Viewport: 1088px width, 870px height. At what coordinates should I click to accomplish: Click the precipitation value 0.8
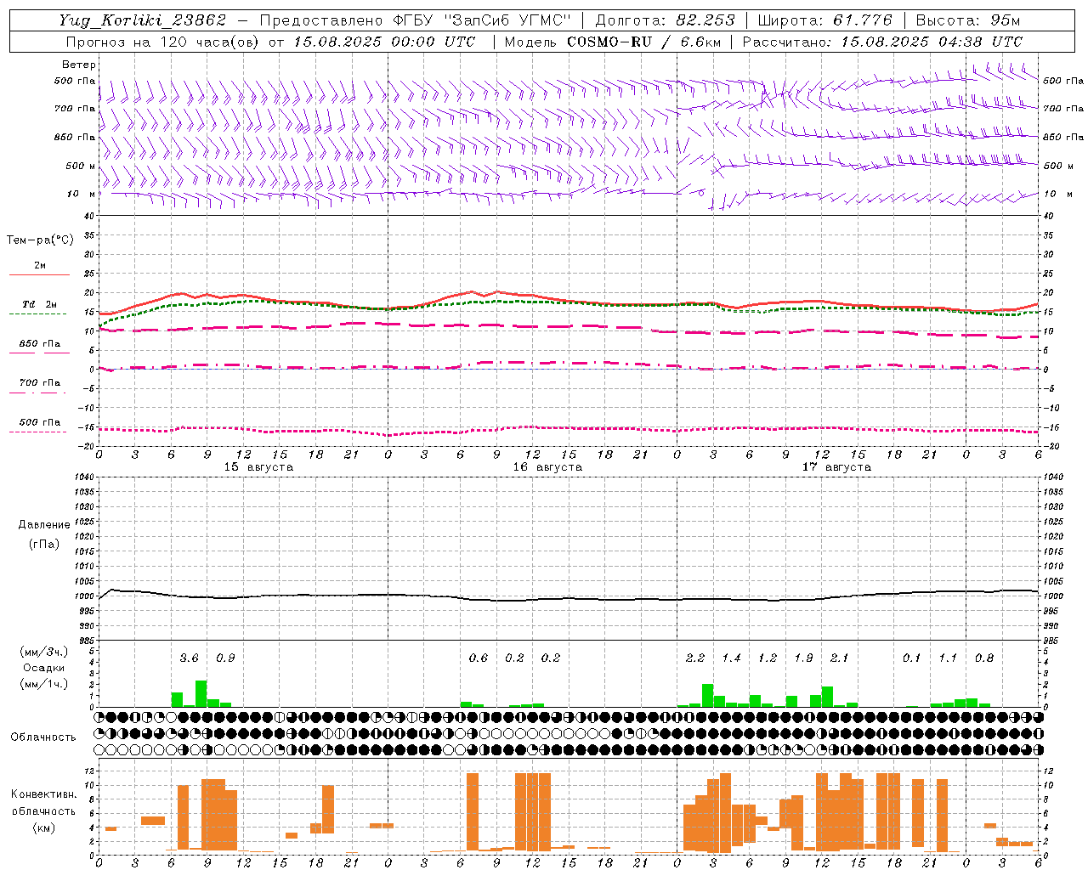[984, 658]
